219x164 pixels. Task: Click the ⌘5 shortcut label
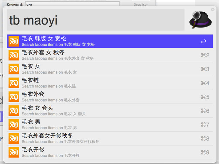205,97
